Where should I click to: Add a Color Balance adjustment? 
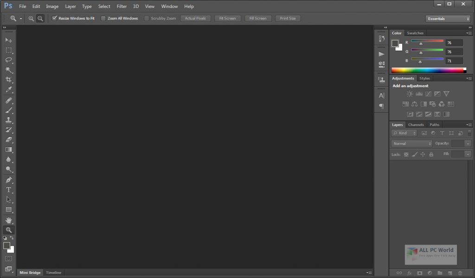click(414, 104)
